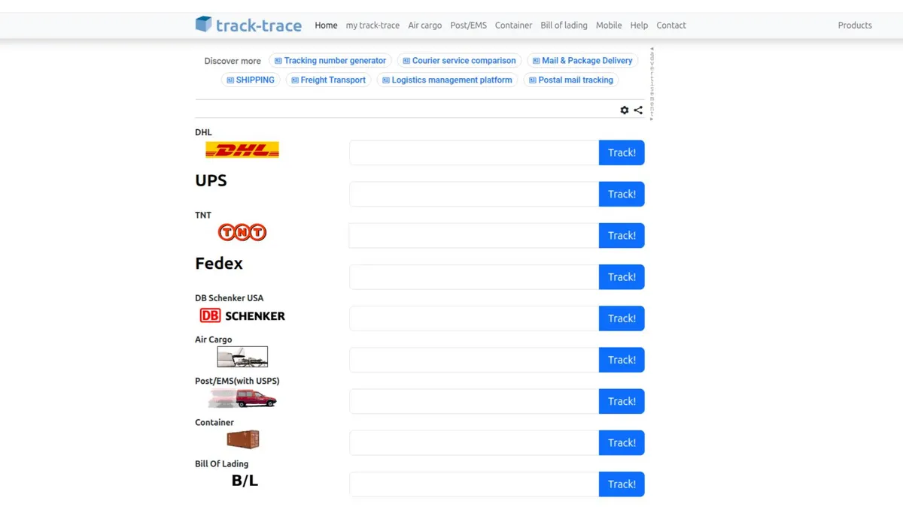Click Courier service comparison ad link

(x=459, y=61)
